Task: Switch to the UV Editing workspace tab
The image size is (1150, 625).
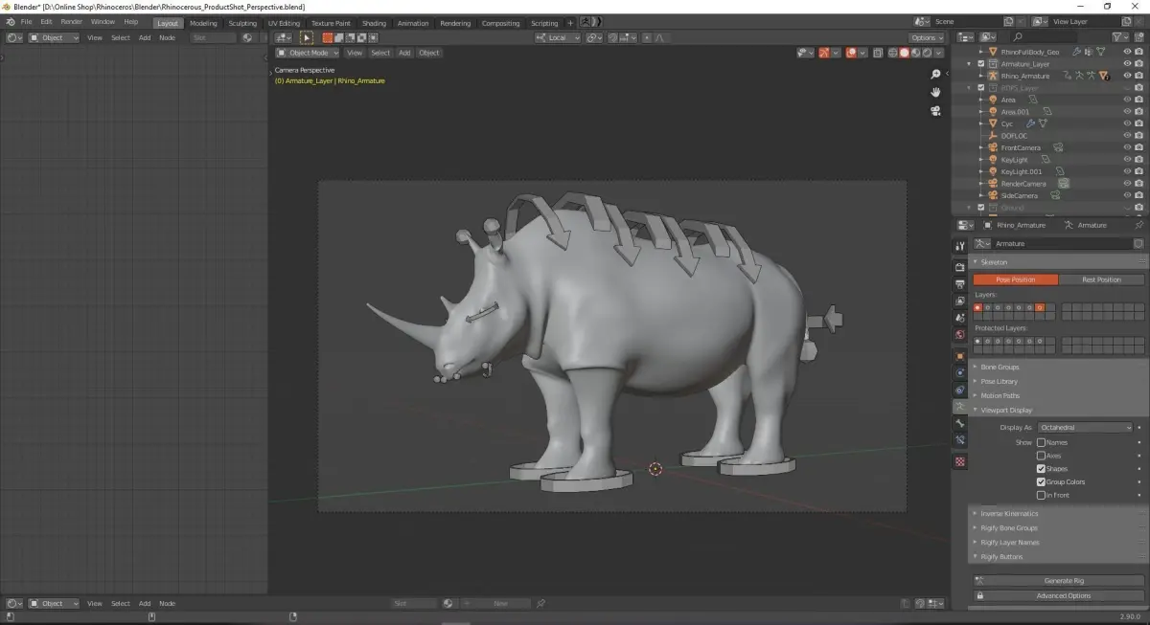Action: click(284, 23)
